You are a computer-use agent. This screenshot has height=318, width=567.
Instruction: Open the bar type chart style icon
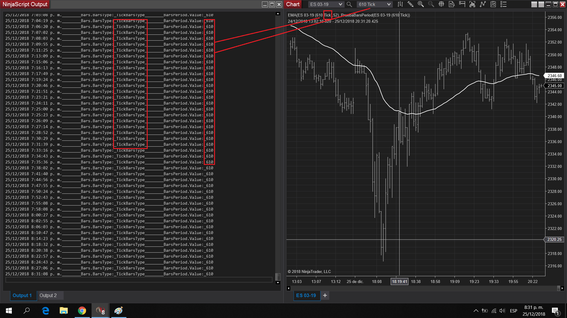400,4
